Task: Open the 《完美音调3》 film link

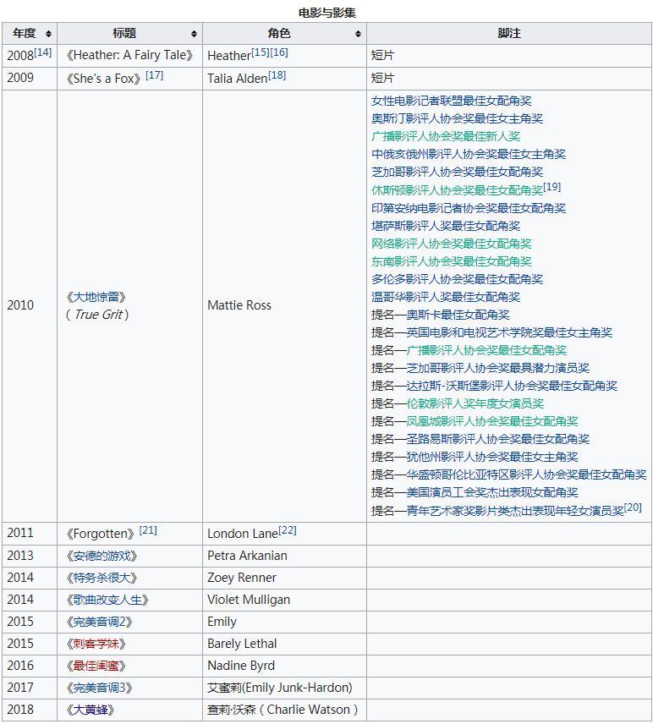Action: (99, 688)
